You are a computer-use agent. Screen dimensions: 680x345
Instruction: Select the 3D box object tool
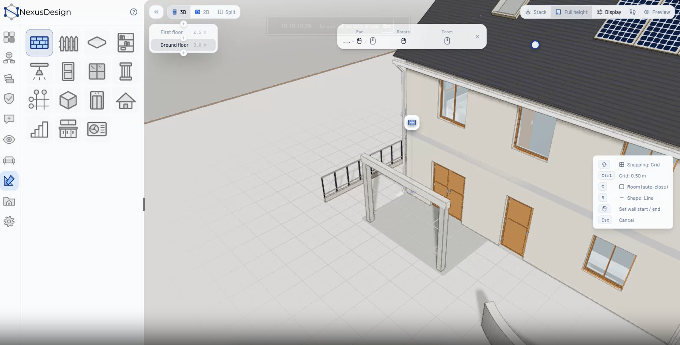[68, 100]
